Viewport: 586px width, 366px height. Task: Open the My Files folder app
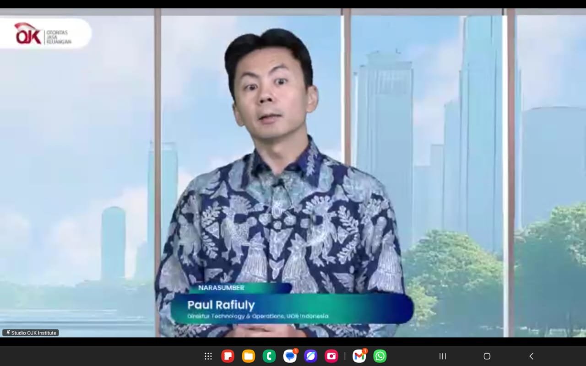pos(248,356)
